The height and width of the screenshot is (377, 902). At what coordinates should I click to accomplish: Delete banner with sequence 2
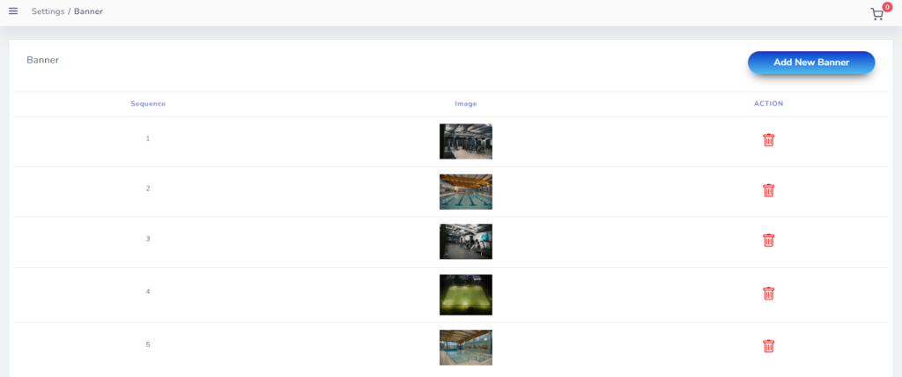pyautogui.click(x=768, y=190)
